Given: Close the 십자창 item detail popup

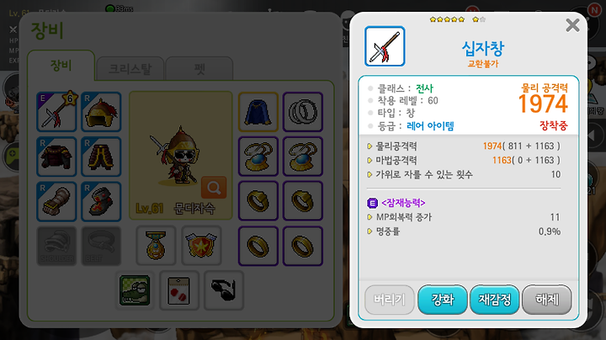Looking at the screenshot, I should coord(572,25).
